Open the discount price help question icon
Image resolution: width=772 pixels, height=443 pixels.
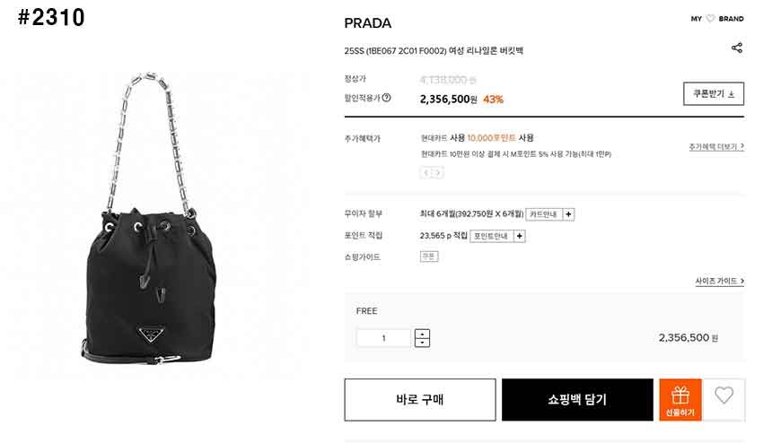click(x=387, y=98)
